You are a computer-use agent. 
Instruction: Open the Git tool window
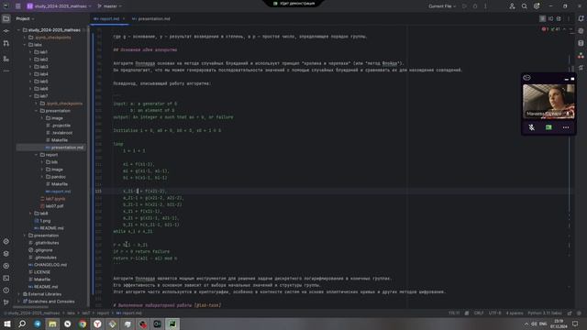(6, 302)
